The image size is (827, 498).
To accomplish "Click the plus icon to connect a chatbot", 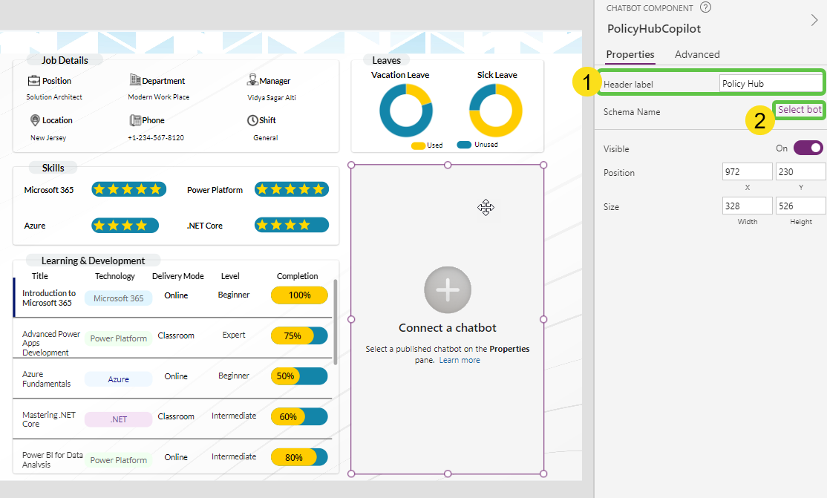I will pyautogui.click(x=447, y=290).
